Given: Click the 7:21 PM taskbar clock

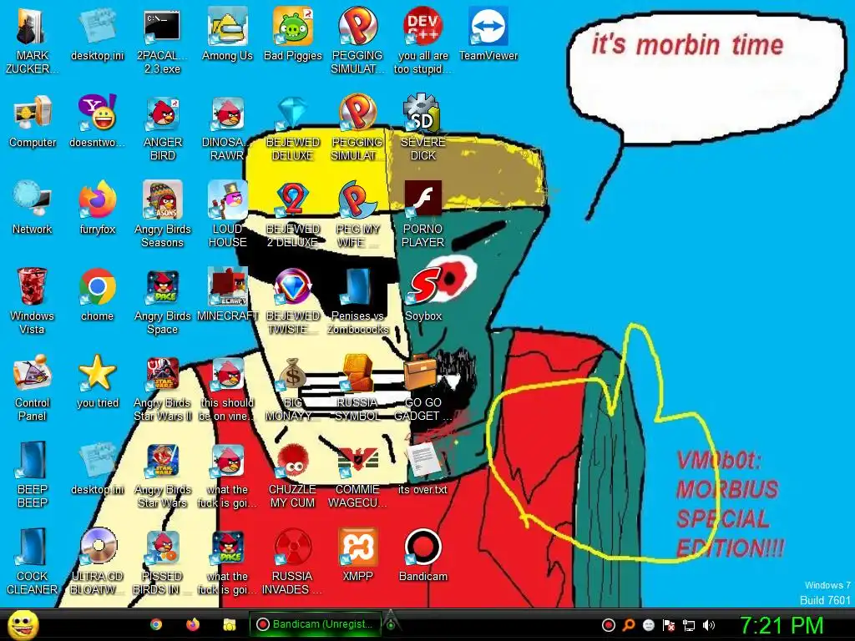Looking at the screenshot, I should tap(782, 625).
